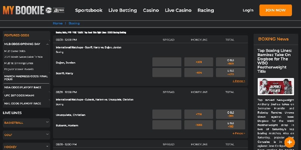
Task: Click the 21+ age badge icon
Action: pyautogui.click(x=49, y=10)
